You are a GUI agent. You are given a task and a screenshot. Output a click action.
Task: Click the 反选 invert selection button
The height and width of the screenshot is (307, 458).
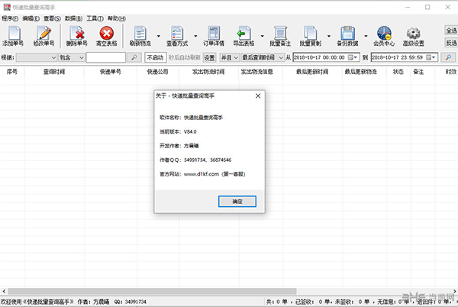click(451, 43)
